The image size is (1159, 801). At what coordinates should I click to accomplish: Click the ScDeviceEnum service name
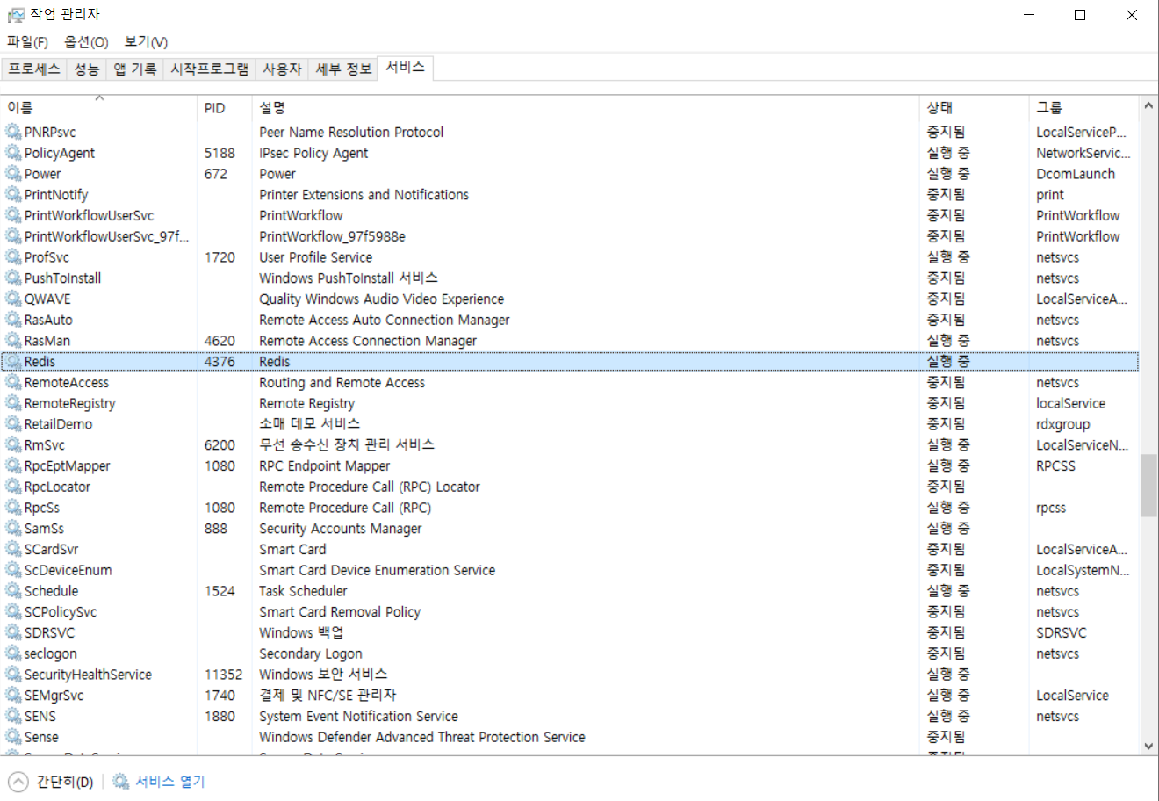click(68, 570)
